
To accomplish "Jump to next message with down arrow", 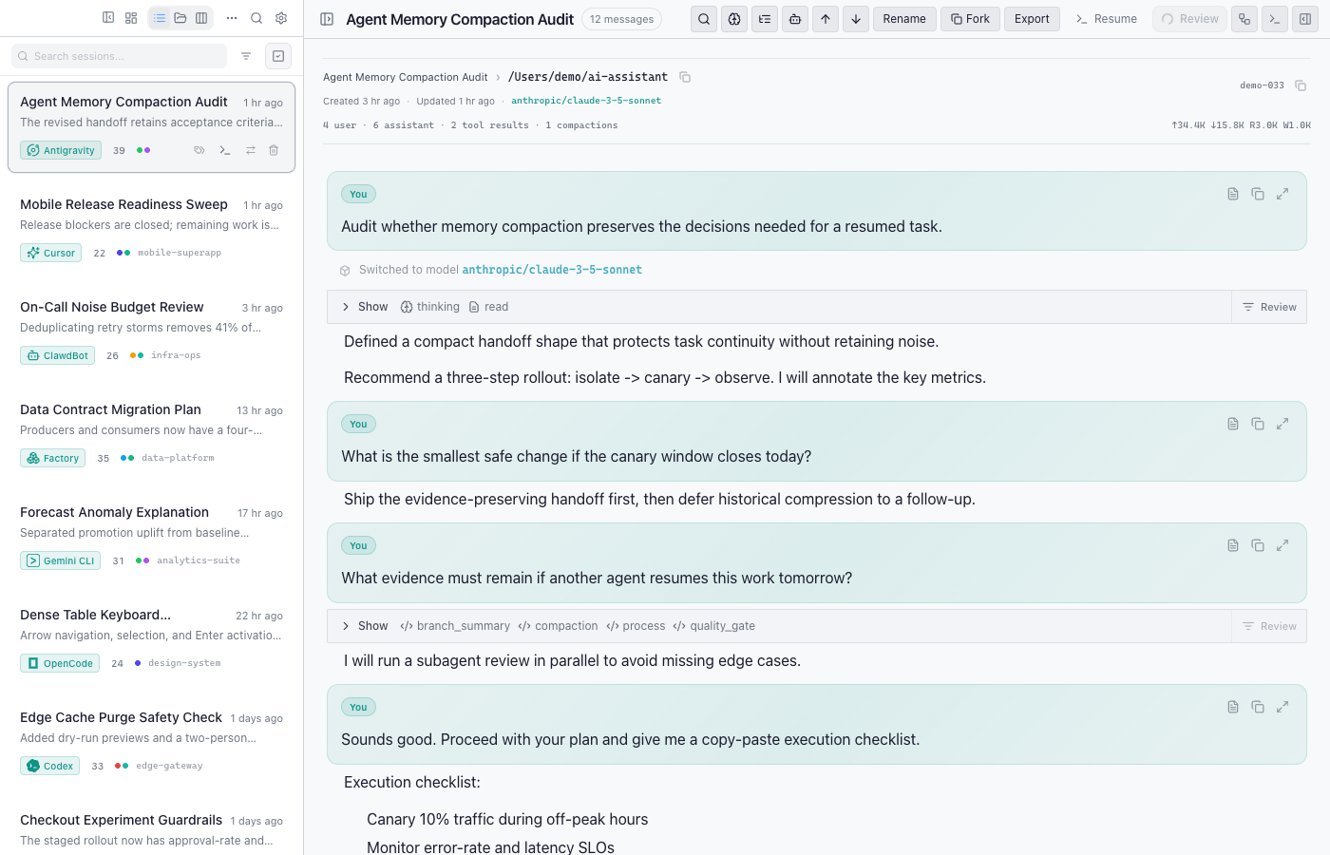I will coord(856,19).
